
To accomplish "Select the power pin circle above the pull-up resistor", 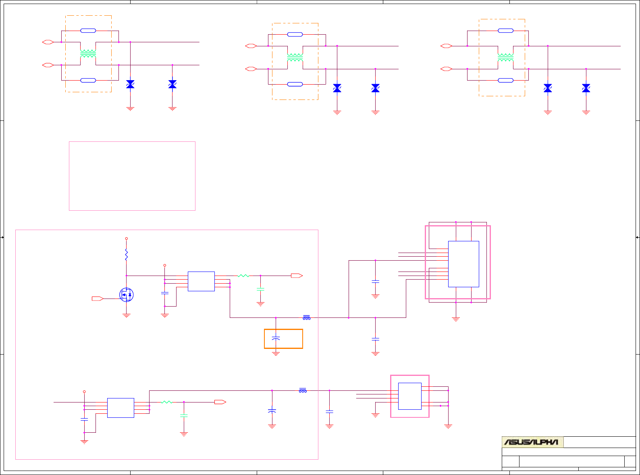I will point(126,239).
